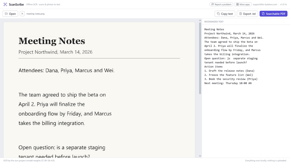
Task: Click the Copy text button
Action: coord(225,14)
